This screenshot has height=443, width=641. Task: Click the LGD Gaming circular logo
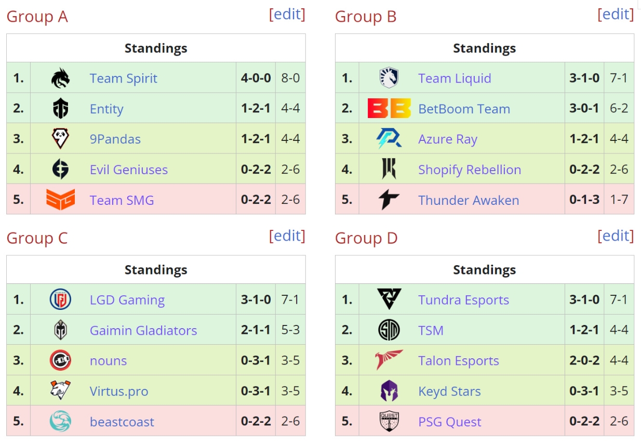60,299
